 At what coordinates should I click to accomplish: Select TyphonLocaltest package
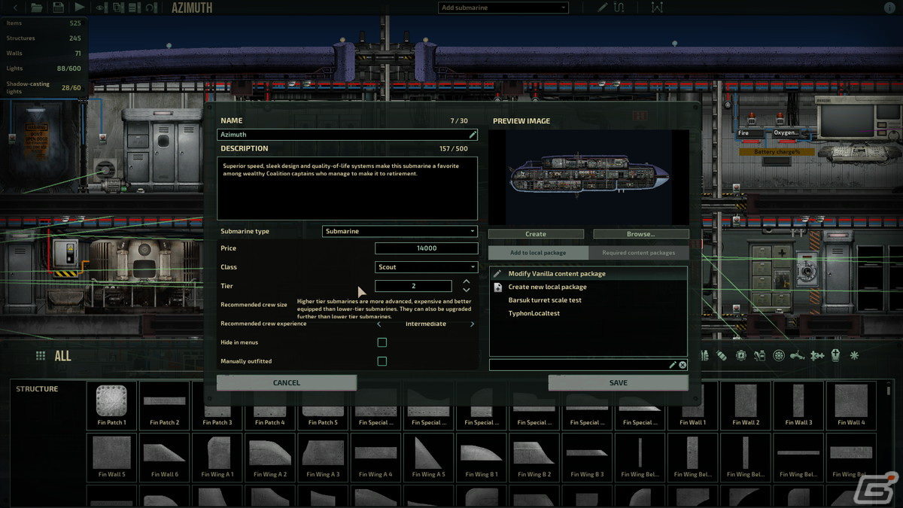(x=588, y=313)
